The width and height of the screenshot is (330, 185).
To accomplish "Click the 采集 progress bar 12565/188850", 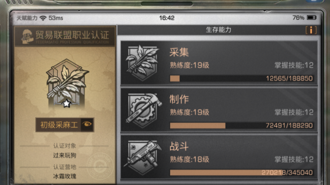I will (241, 78).
